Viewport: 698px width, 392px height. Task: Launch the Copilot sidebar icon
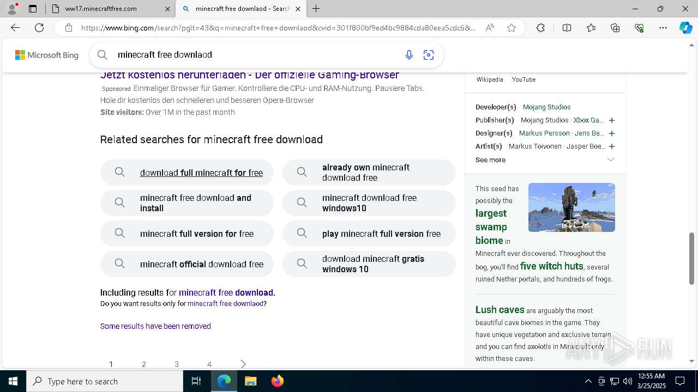pyautogui.click(x=685, y=28)
